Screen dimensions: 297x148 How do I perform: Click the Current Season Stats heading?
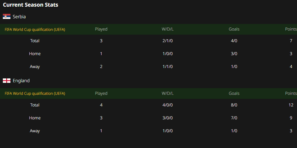point(30,5)
